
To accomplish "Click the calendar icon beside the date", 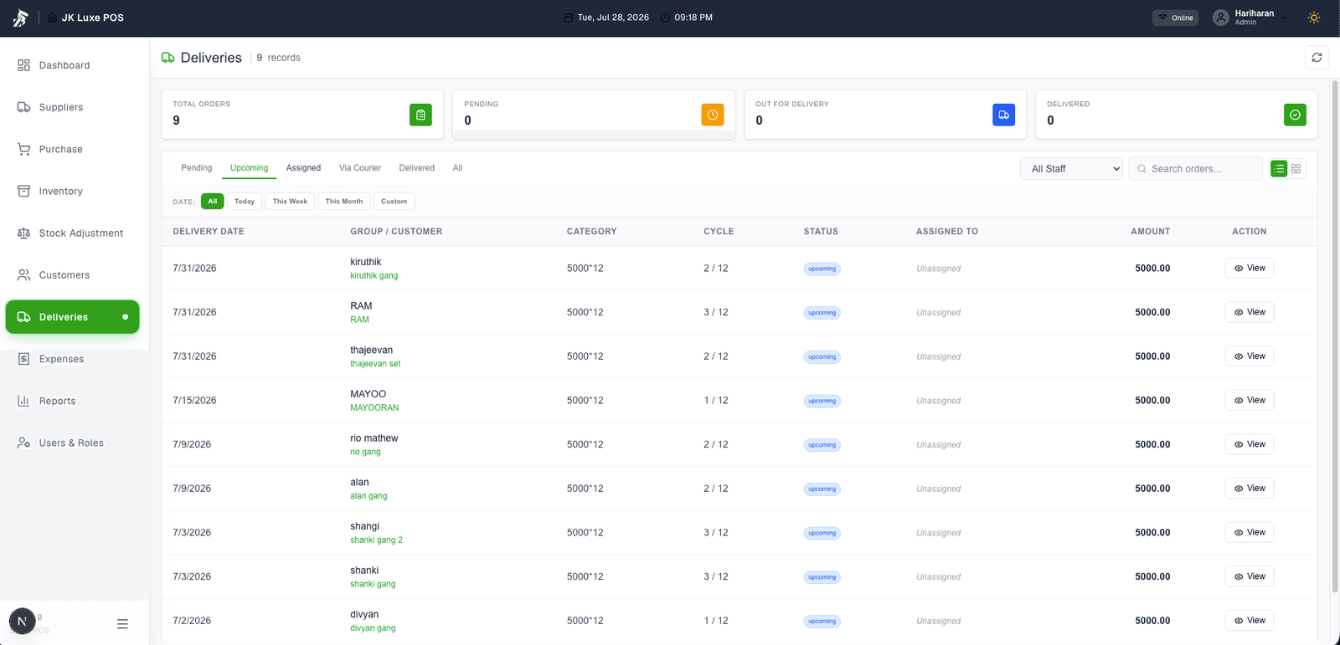I will point(569,18).
